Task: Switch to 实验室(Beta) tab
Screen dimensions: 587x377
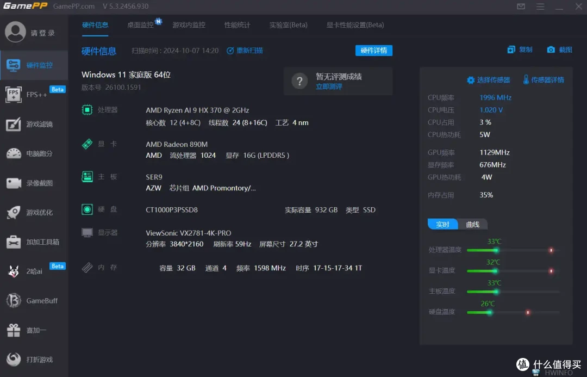Action: (x=288, y=25)
